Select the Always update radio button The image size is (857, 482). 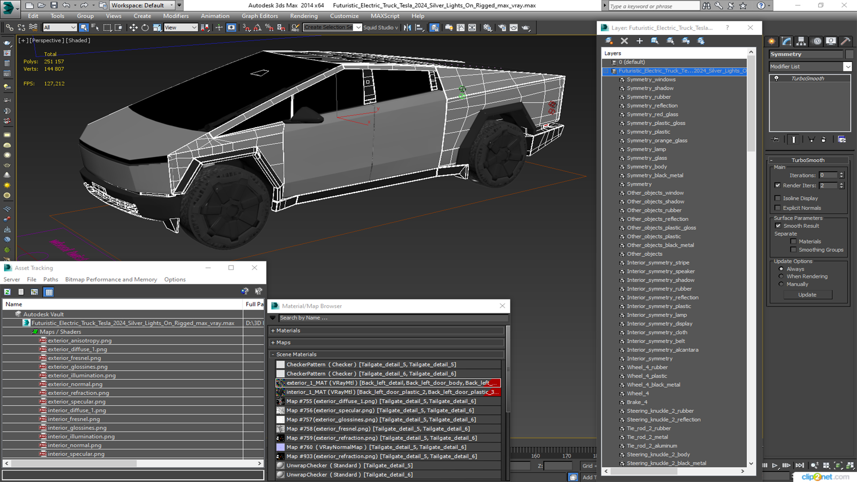781,269
